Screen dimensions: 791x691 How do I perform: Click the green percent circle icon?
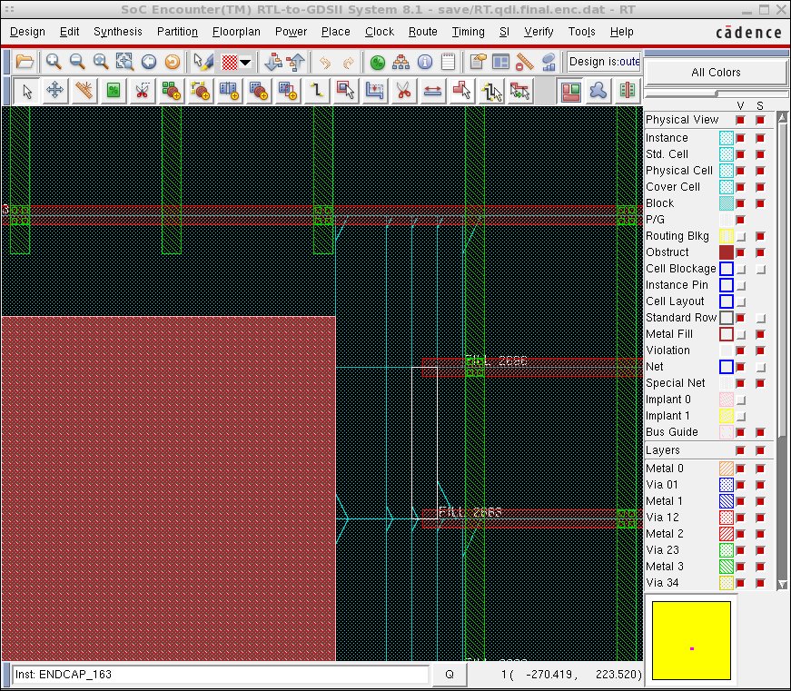[378, 62]
